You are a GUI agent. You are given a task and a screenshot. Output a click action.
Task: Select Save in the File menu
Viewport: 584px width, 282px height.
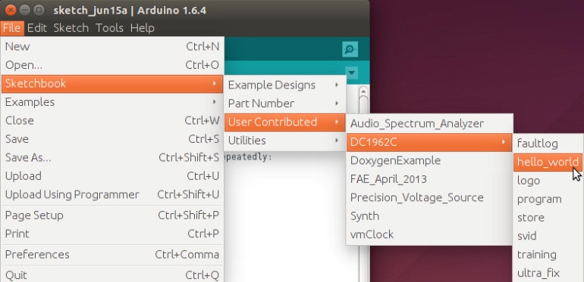tap(112, 139)
